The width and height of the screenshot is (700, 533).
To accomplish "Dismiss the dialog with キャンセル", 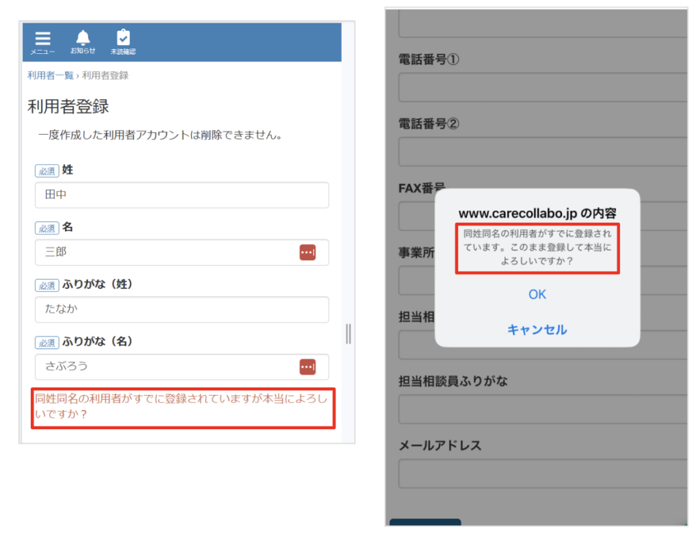I will [x=537, y=329].
